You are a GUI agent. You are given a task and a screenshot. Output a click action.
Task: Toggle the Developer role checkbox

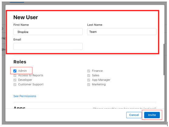pyautogui.click(x=15, y=80)
